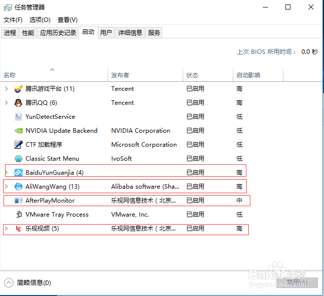Expand the AliWangWang (13) group
324x296 pixels.
pos(7,186)
